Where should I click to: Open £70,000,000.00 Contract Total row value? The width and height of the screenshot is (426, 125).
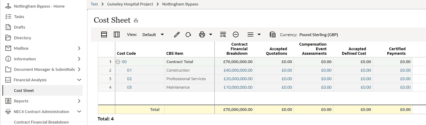coord(238,62)
